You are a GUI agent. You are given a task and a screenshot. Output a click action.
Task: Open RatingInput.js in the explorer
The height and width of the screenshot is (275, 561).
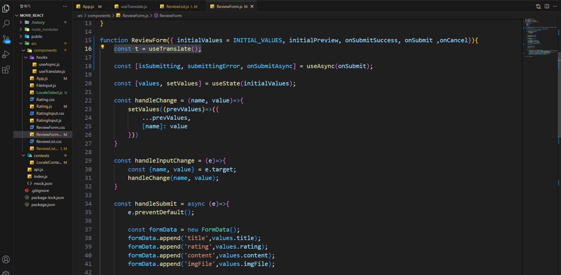click(x=43, y=120)
